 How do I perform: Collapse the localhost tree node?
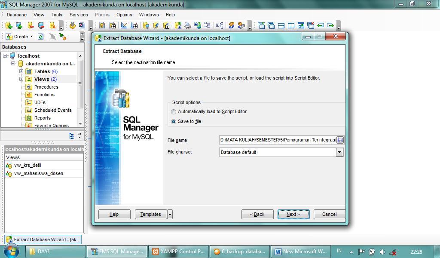point(5,56)
